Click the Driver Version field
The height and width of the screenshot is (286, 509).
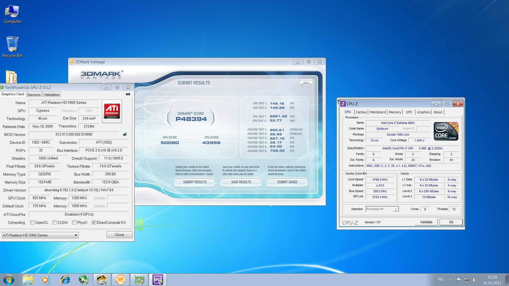point(79,190)
